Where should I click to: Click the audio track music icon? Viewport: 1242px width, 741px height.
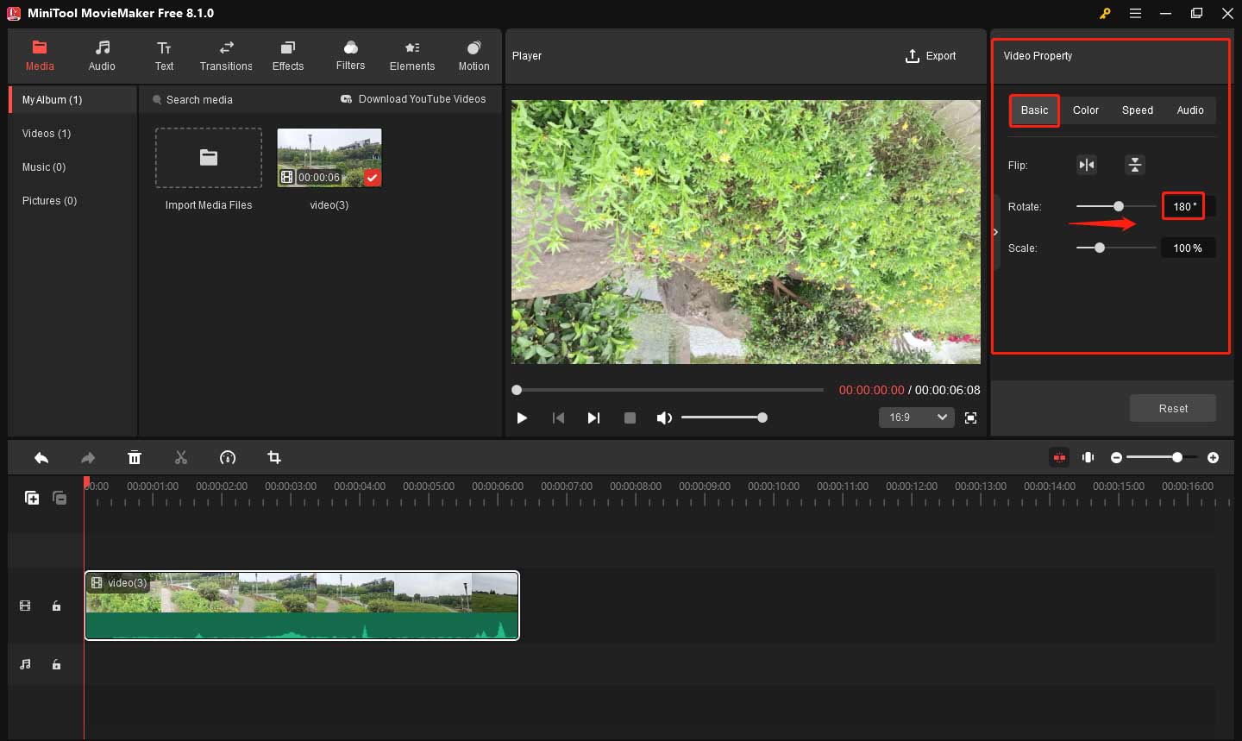click(25, 664)
